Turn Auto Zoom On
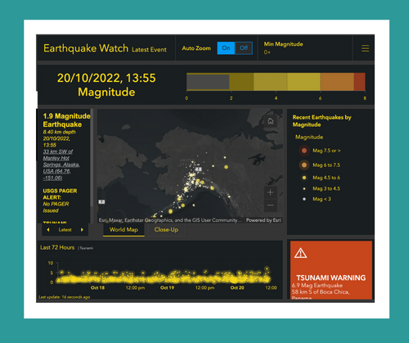Screen dimensions: 409x343 point(226,48)
